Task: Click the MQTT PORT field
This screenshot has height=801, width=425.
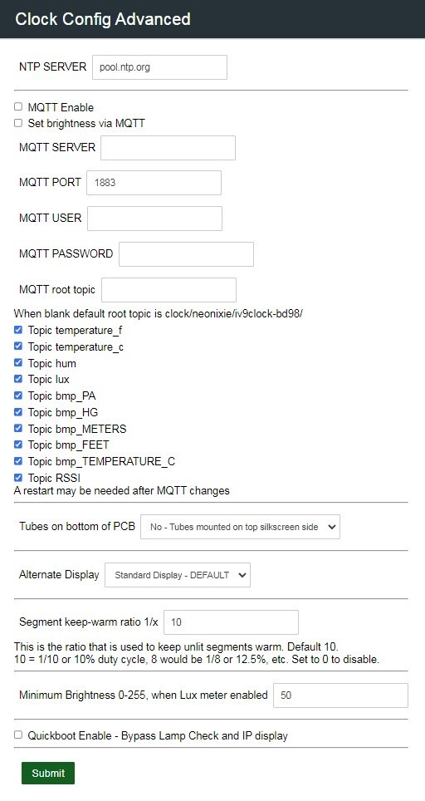Action: point(154,183)
